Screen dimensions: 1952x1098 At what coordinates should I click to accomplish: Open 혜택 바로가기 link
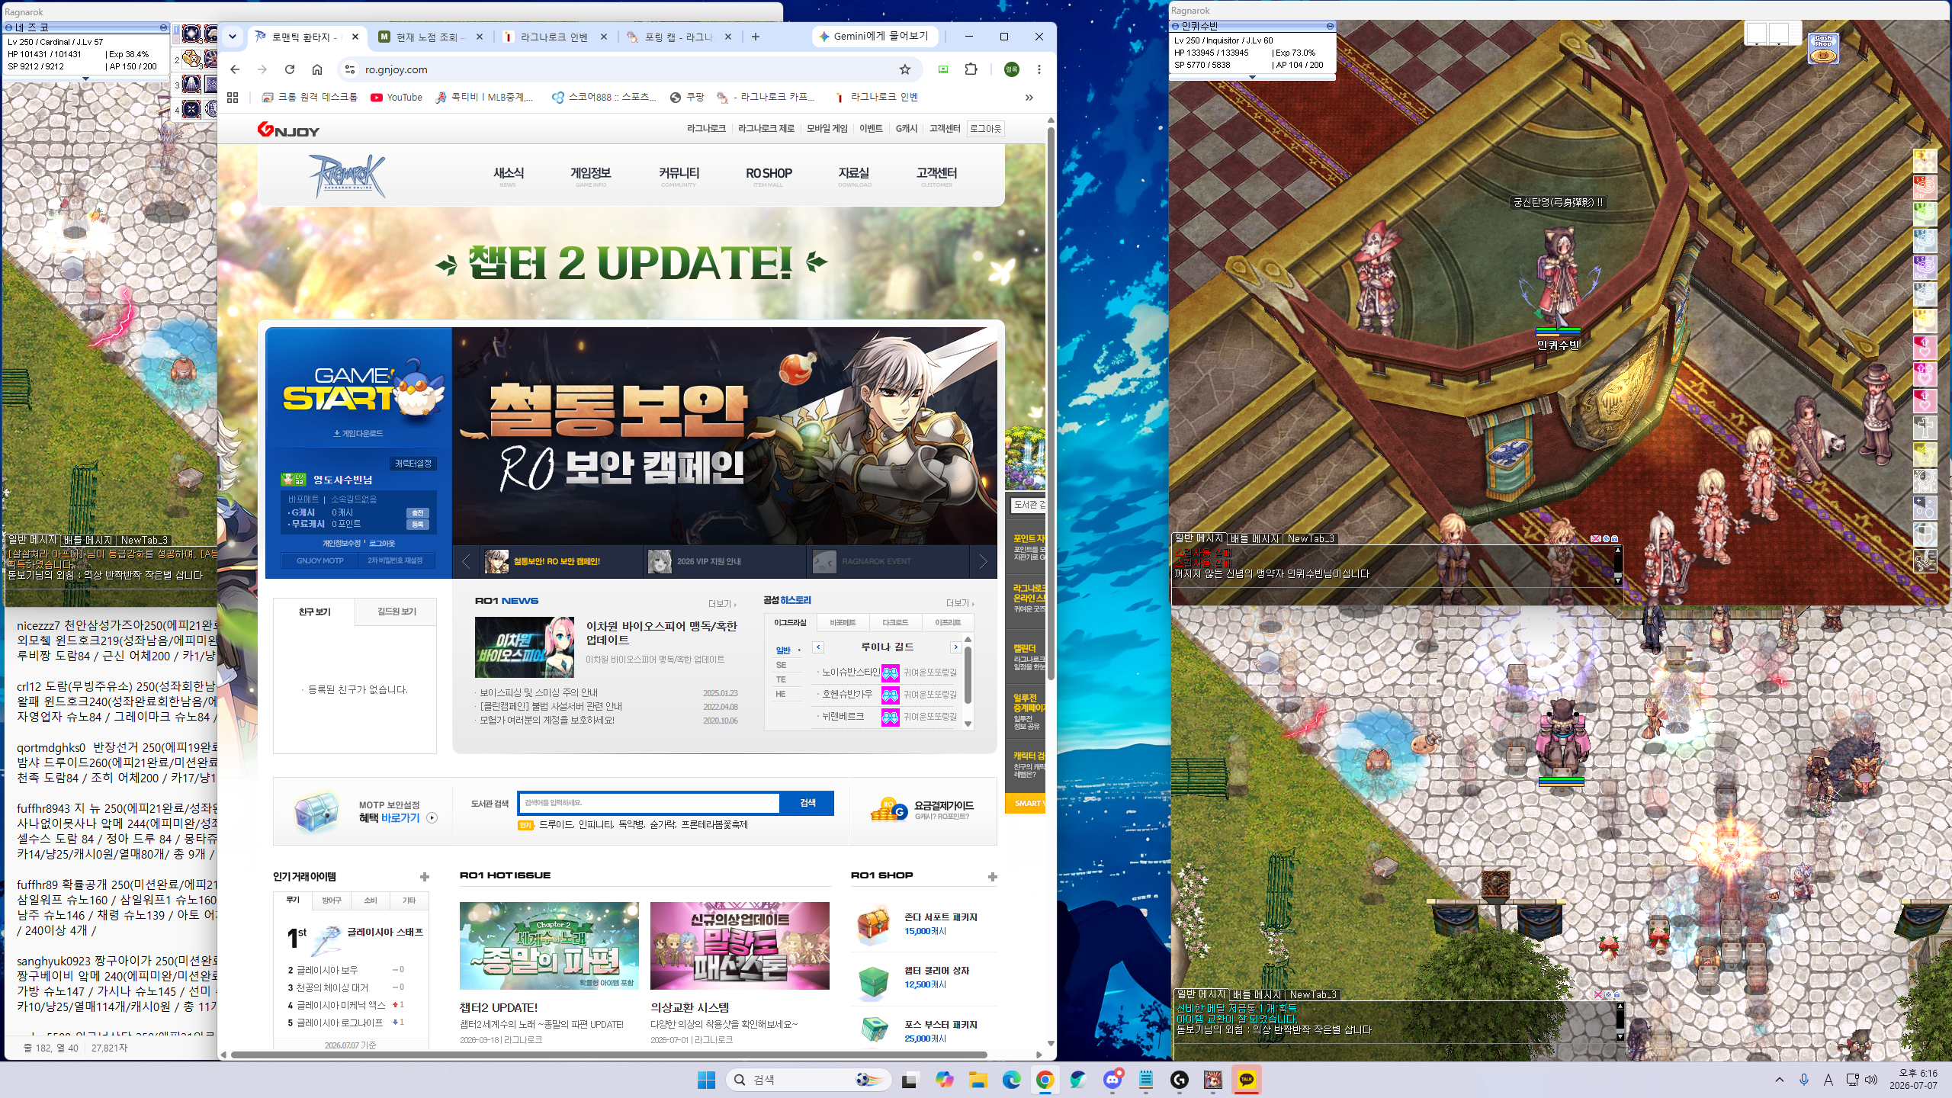(x=398, y=817)
